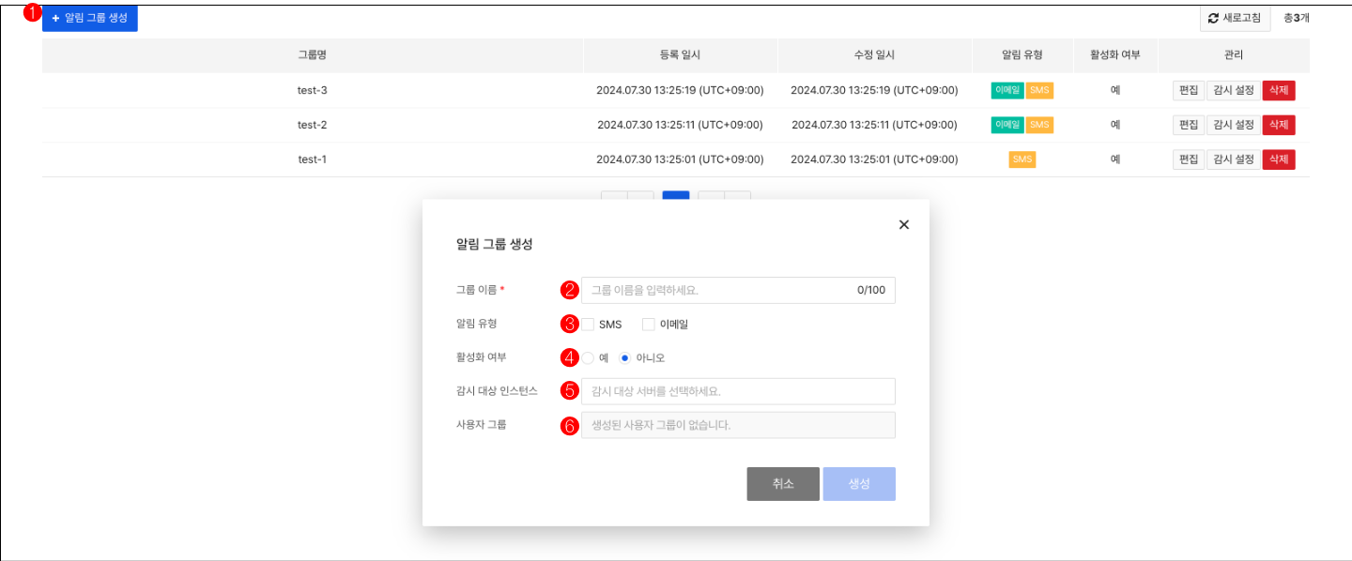Click test-2 registration time 13:25:11

click(x=680, y=125)
